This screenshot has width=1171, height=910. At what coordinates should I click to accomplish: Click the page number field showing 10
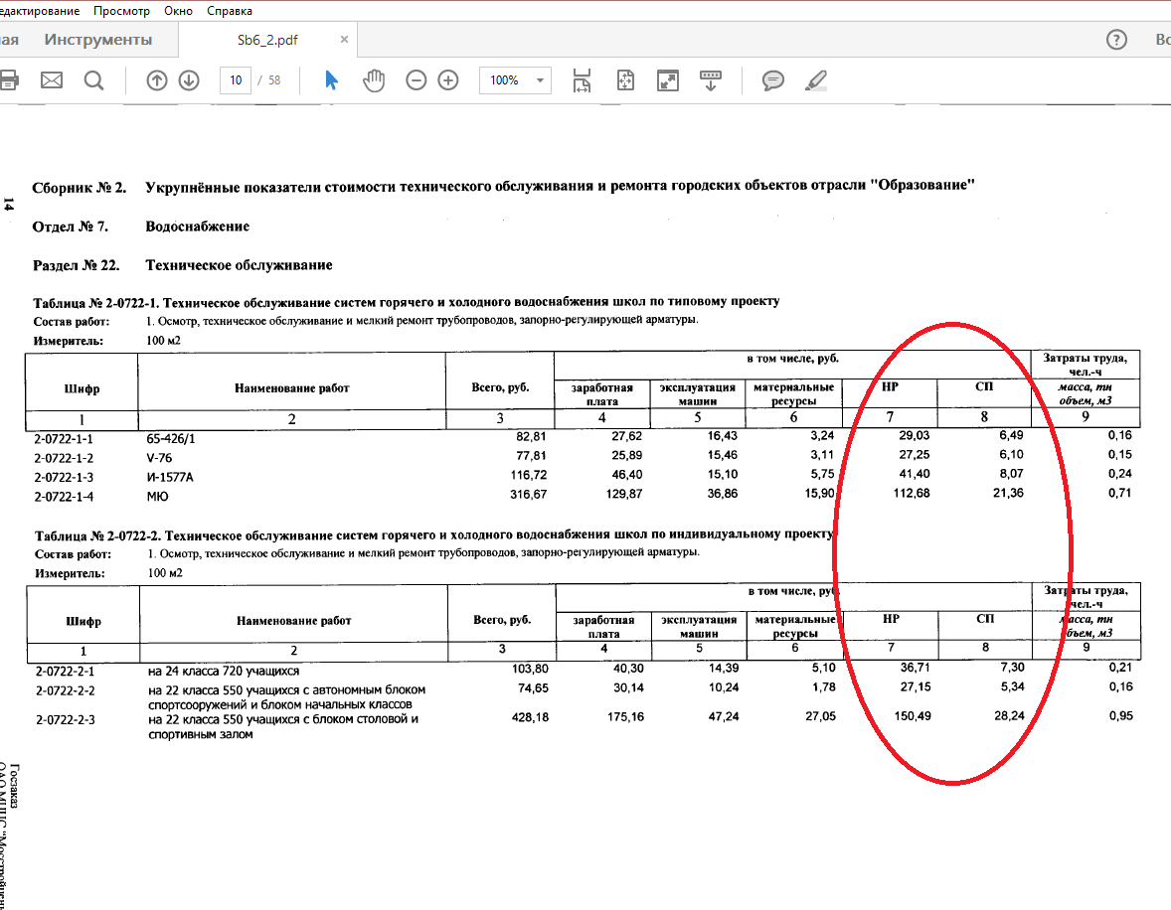(236, 79)
